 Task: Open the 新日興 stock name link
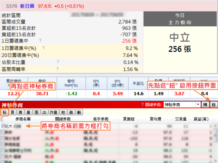click(27, 6)
